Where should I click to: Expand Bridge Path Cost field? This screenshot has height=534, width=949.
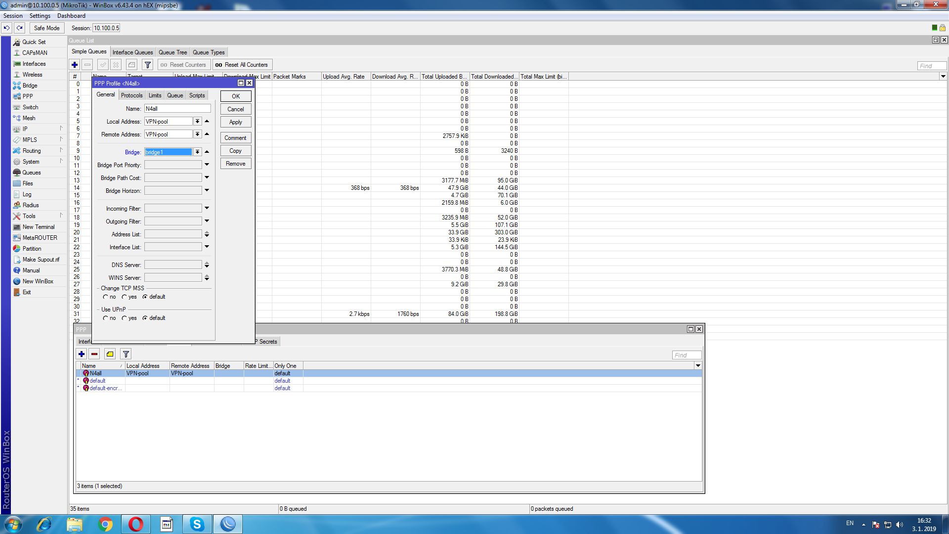tap(207, 178)
